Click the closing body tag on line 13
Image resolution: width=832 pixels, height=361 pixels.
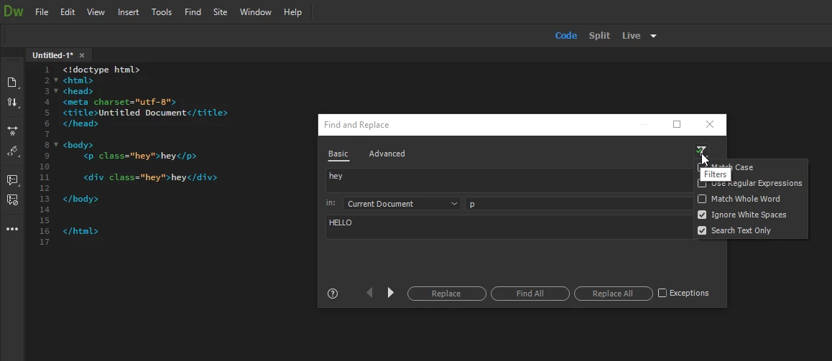point(80,199)
